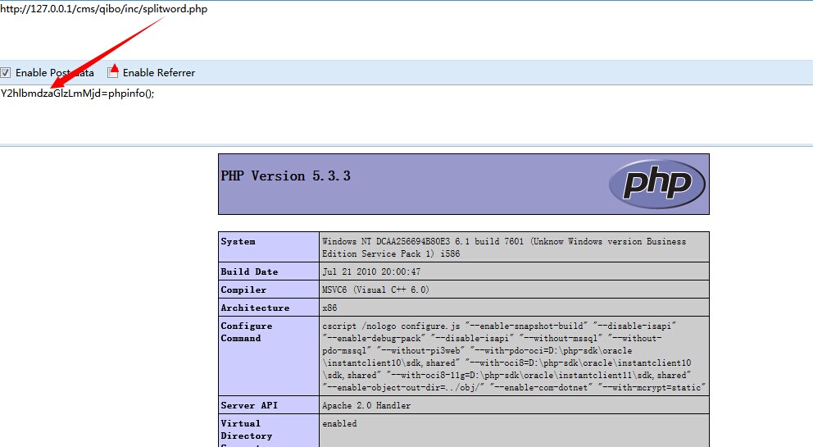Click the Architecture row label
The width and height of the screenshot is (813, 447).
tap(255, 308)
